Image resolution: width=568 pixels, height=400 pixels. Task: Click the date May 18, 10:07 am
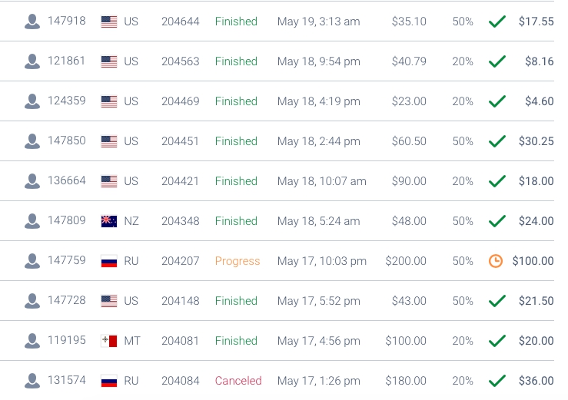tap(322, 181)
